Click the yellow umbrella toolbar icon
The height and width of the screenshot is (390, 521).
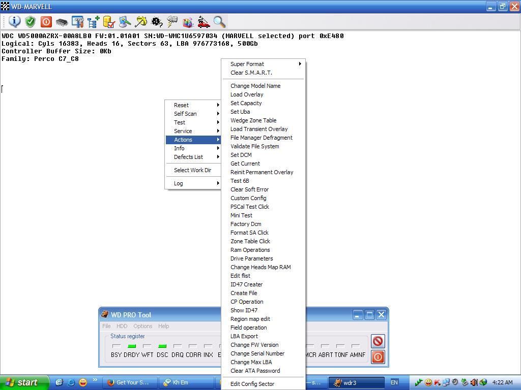point(140,22)
